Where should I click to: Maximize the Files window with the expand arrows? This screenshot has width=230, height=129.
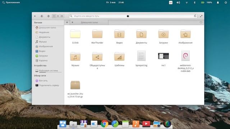(x=201, y=16)
